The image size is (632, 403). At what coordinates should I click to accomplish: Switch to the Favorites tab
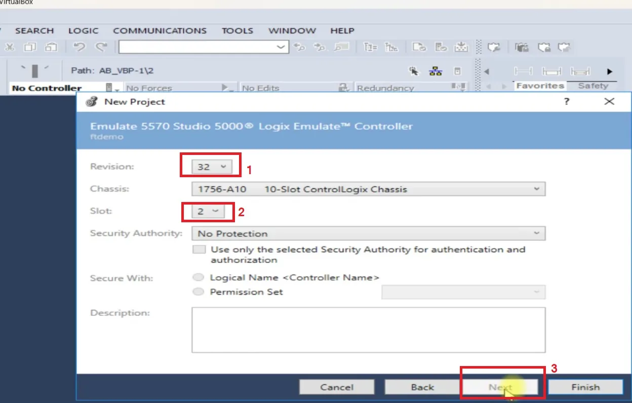pos(540,86)
